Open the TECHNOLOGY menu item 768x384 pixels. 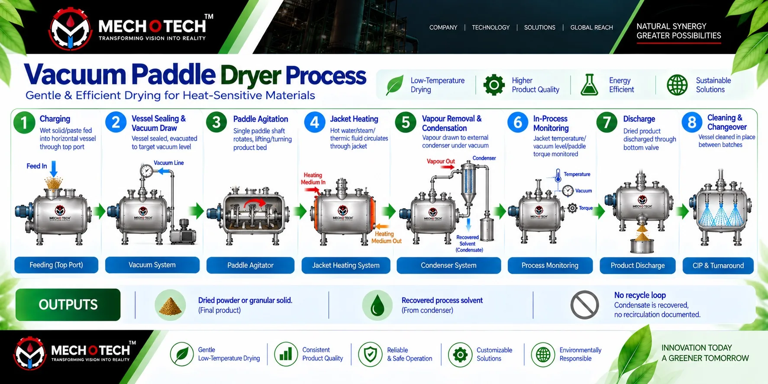point(490,27)
